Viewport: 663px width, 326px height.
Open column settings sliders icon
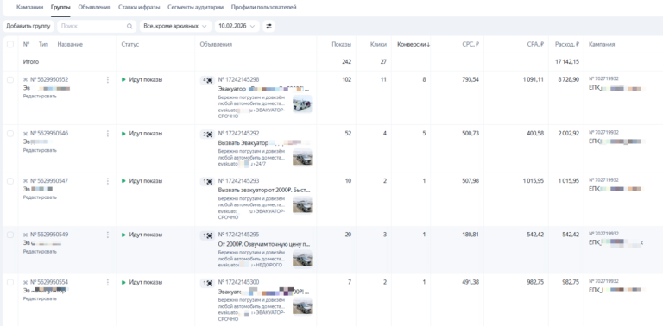pos(268,26)
